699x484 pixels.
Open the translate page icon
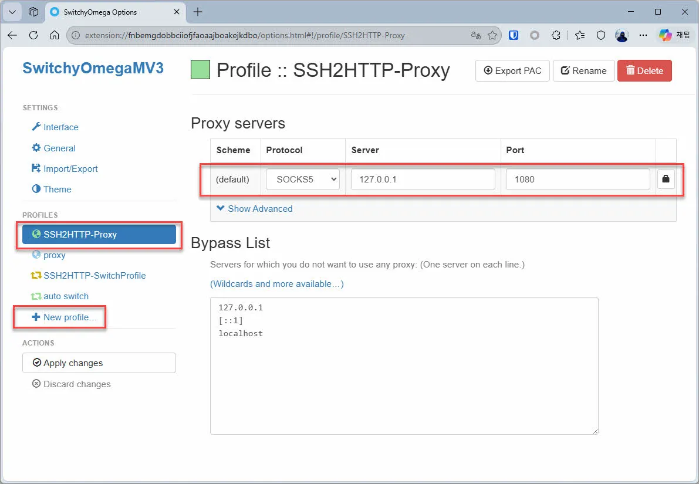click(x=475, y=35)
